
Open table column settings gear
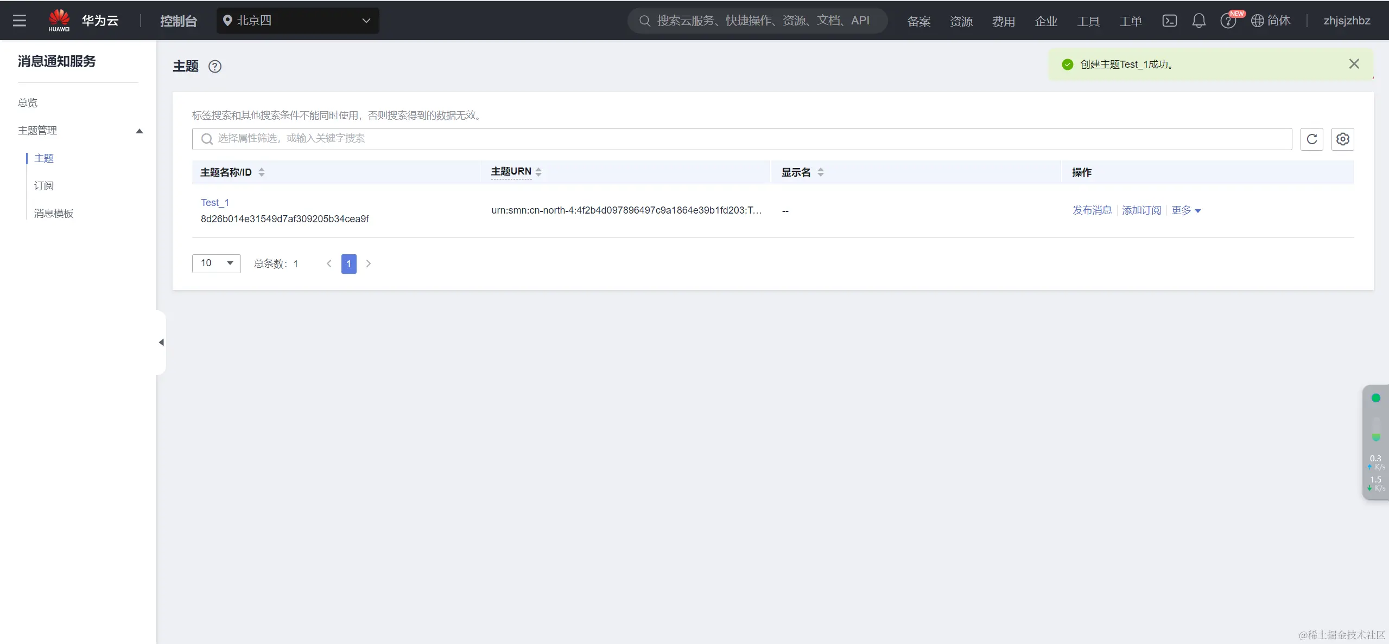[x=1342, y=139]
